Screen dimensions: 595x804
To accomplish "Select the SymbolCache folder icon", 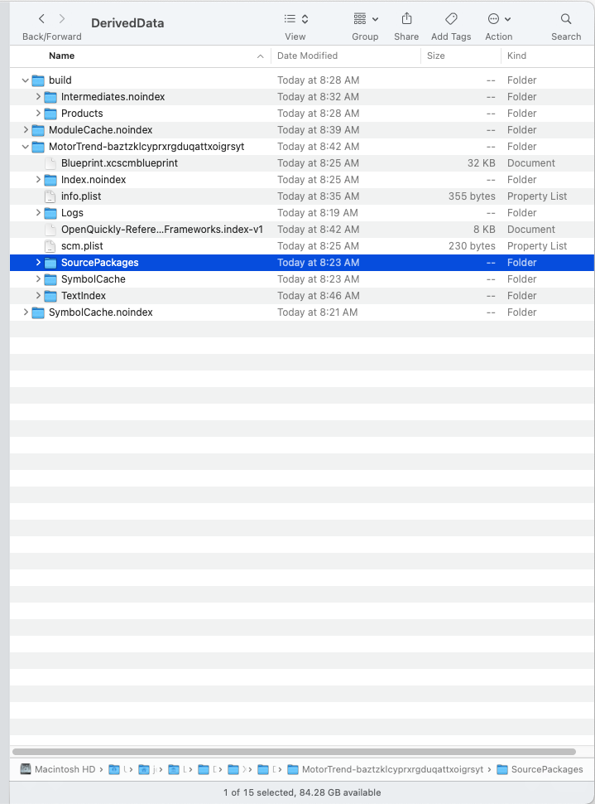I will click(50, 279).
